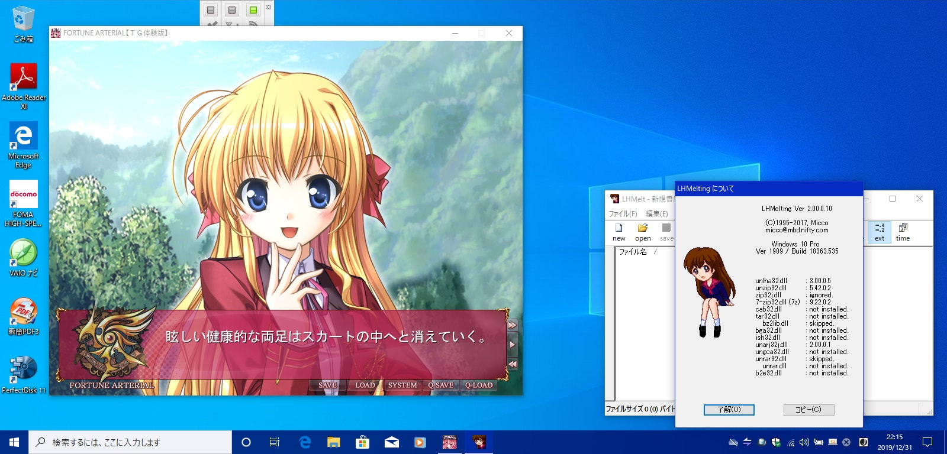Click the IME J input indicator

click(864, 442)
